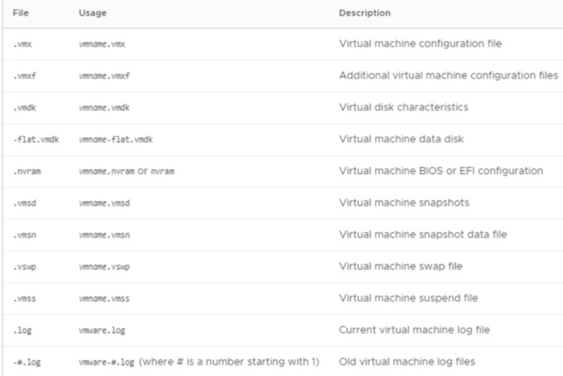Select 'Virtual machine data disk' description
563x376 pixels.
point(401,139)
